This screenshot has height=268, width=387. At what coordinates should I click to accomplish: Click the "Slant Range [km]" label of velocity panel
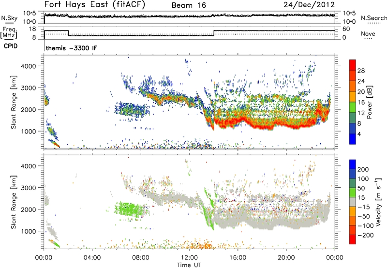pos(14,202)
